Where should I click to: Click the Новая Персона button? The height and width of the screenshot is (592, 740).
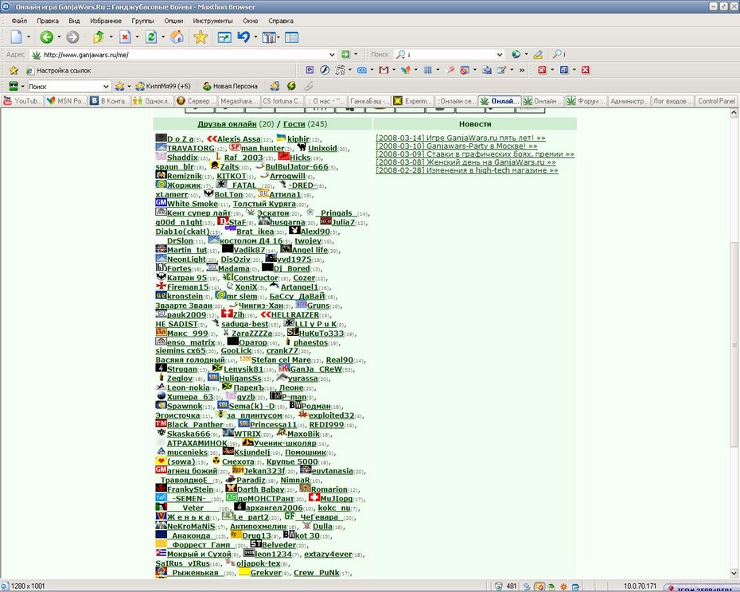click(230, 87)
